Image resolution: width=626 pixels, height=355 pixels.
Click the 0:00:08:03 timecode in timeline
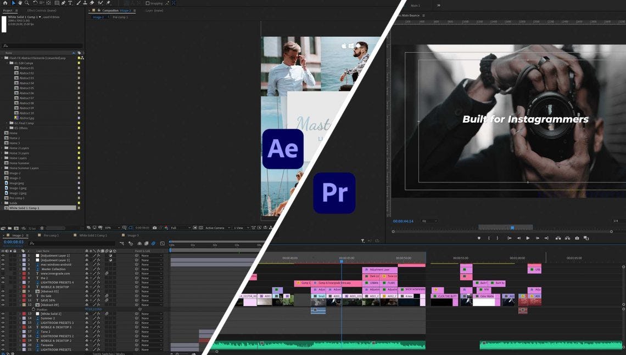point(14,242)
